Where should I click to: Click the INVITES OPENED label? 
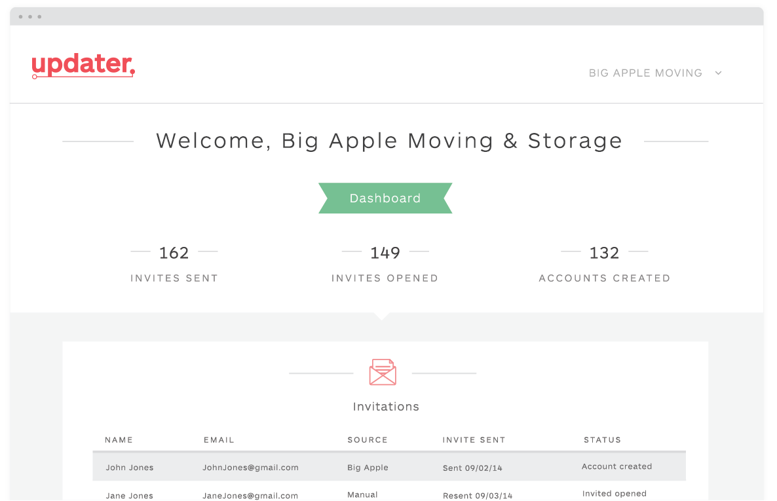click(x=385, y=278)
